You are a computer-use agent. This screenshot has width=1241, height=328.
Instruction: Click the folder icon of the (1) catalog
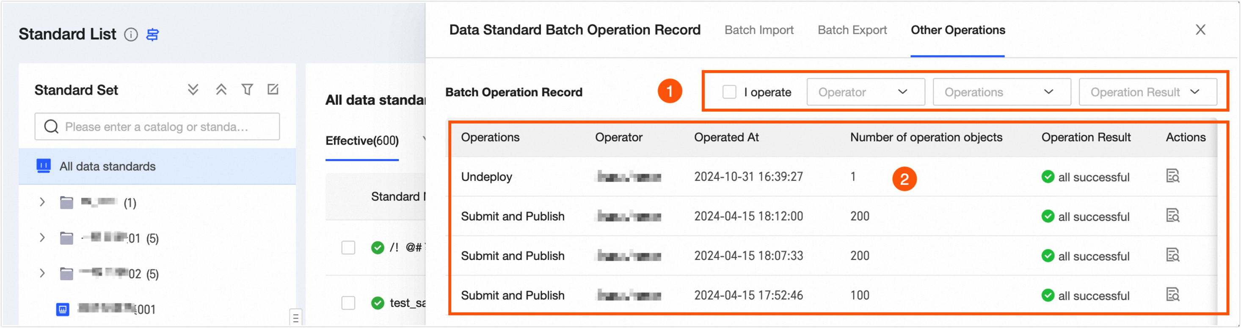pos(66,202)
